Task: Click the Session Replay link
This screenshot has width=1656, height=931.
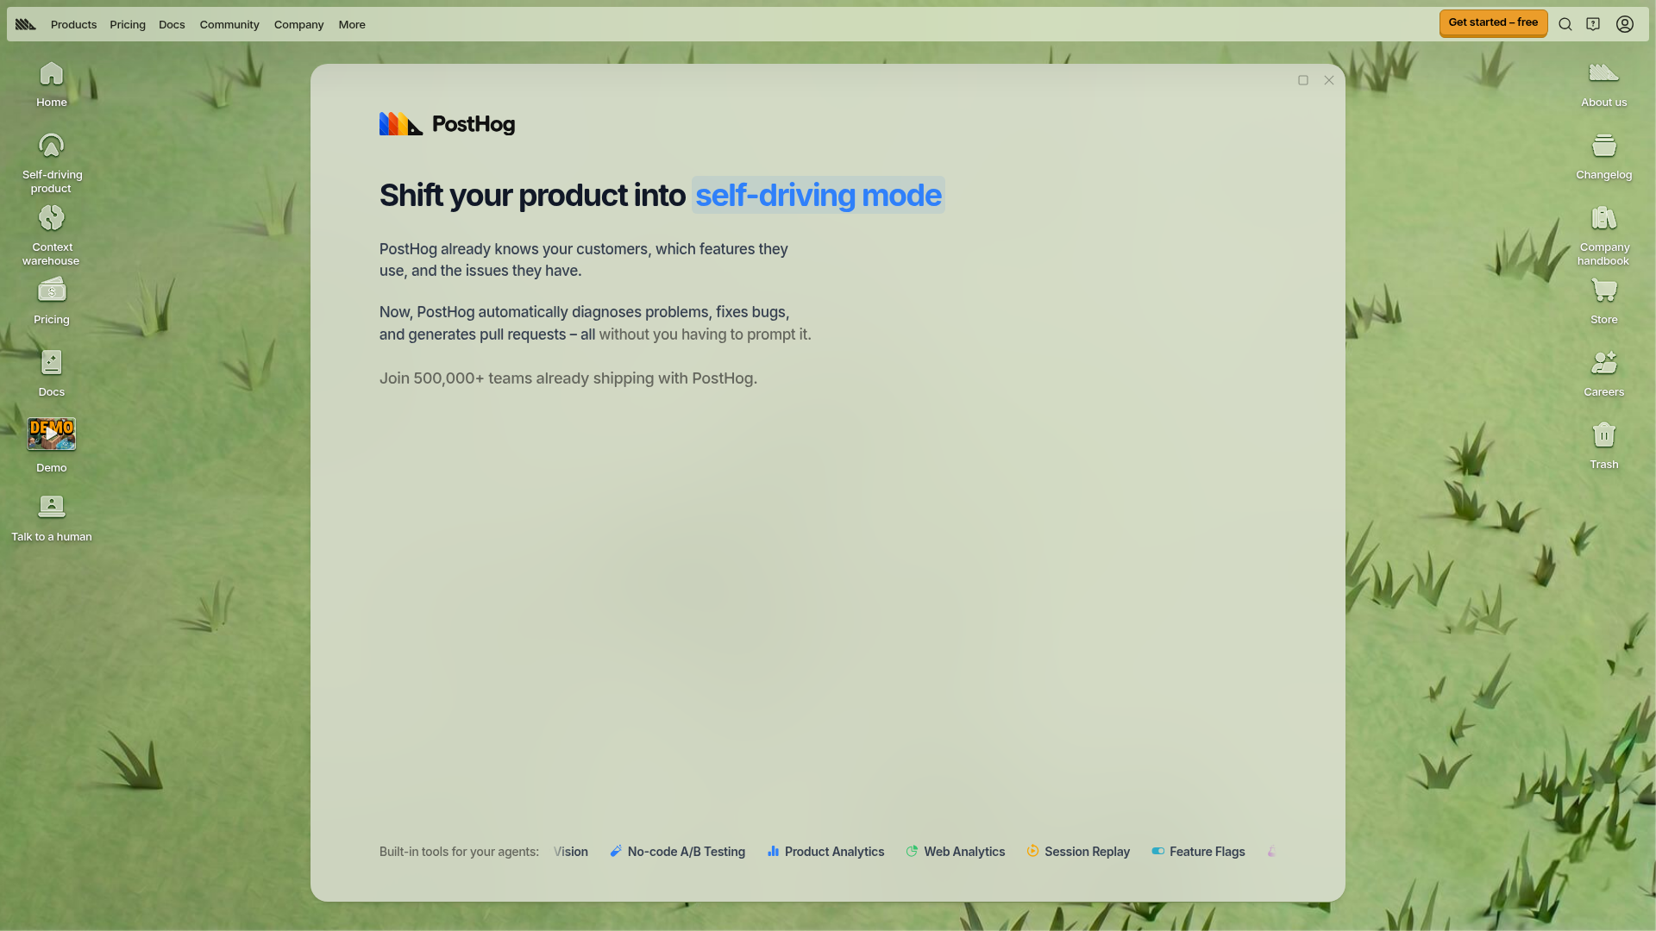Action: (x=1078, y=852)
